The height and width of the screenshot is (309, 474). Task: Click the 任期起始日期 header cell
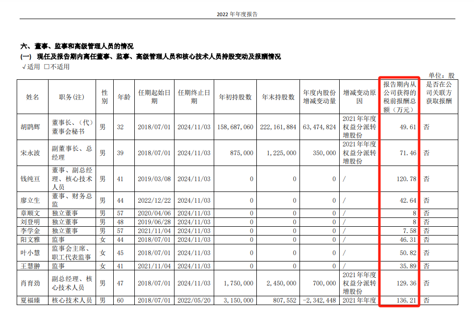pyautogui.click(x=154, y=97)
